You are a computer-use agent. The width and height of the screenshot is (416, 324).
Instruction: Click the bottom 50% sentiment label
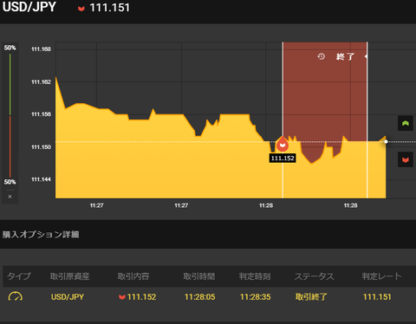click(x=10, y=182)
